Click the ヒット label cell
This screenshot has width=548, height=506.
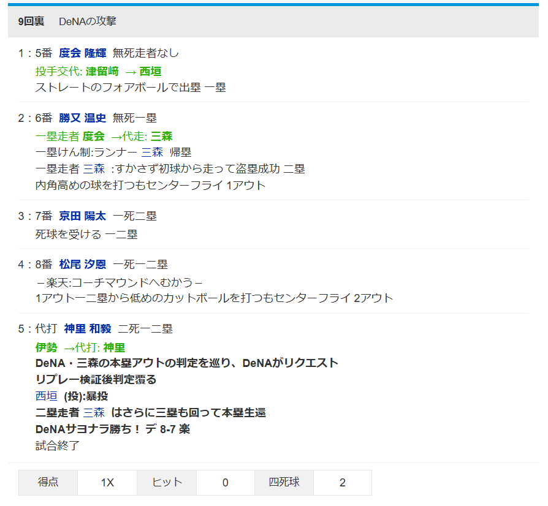[167, 482]
